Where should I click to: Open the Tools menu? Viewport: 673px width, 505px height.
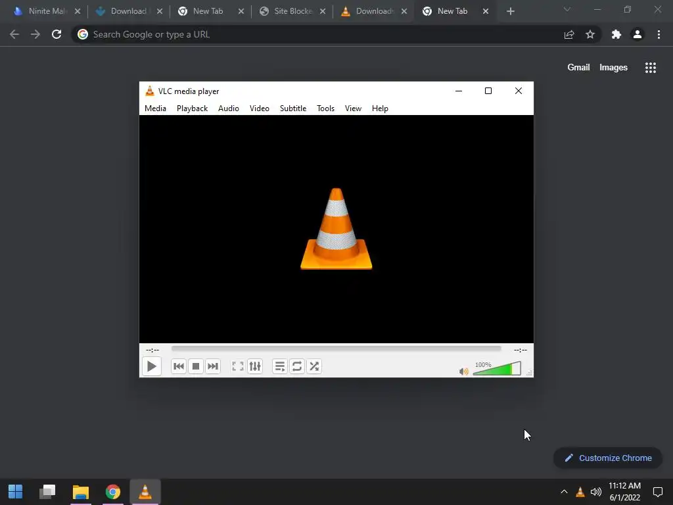(325, 108)
